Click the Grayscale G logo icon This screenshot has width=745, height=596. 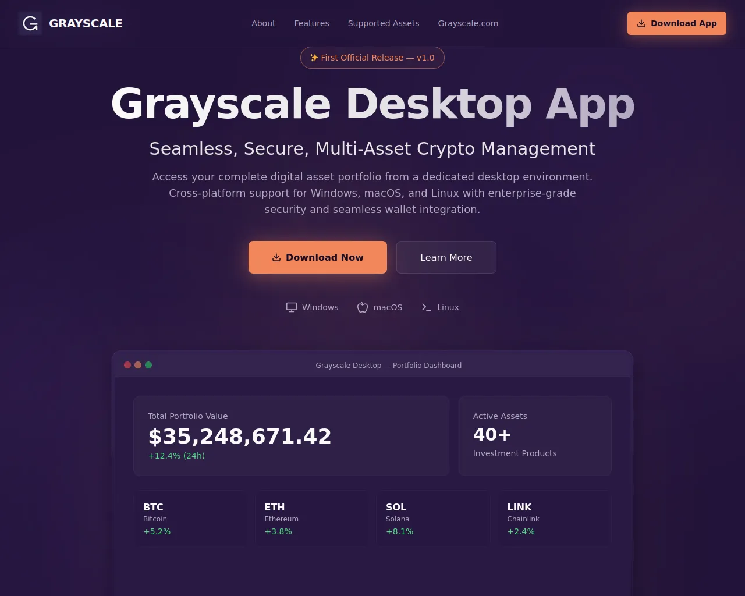pyautogui.click(x=30, y=23)
